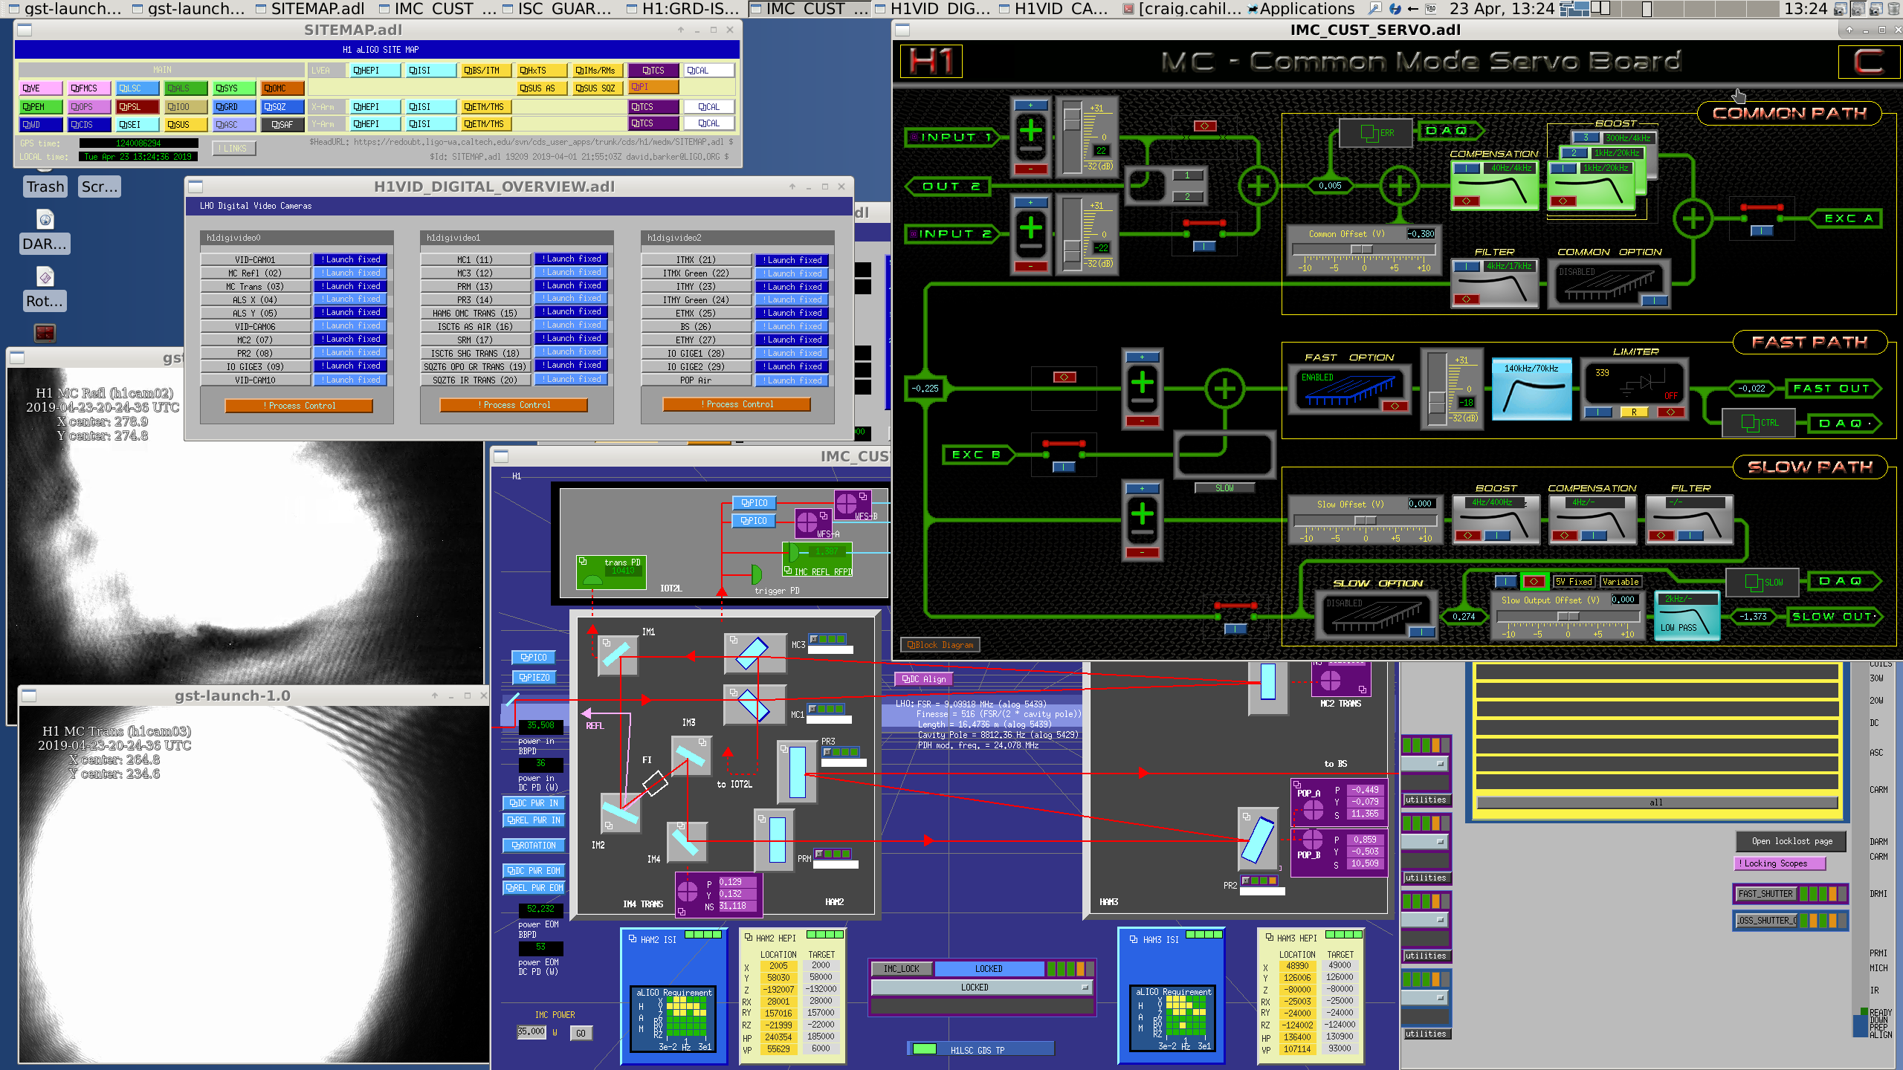Open the LSC menu in SITEMAP
Screen dimensions: 1903x1070
(137, 88)
